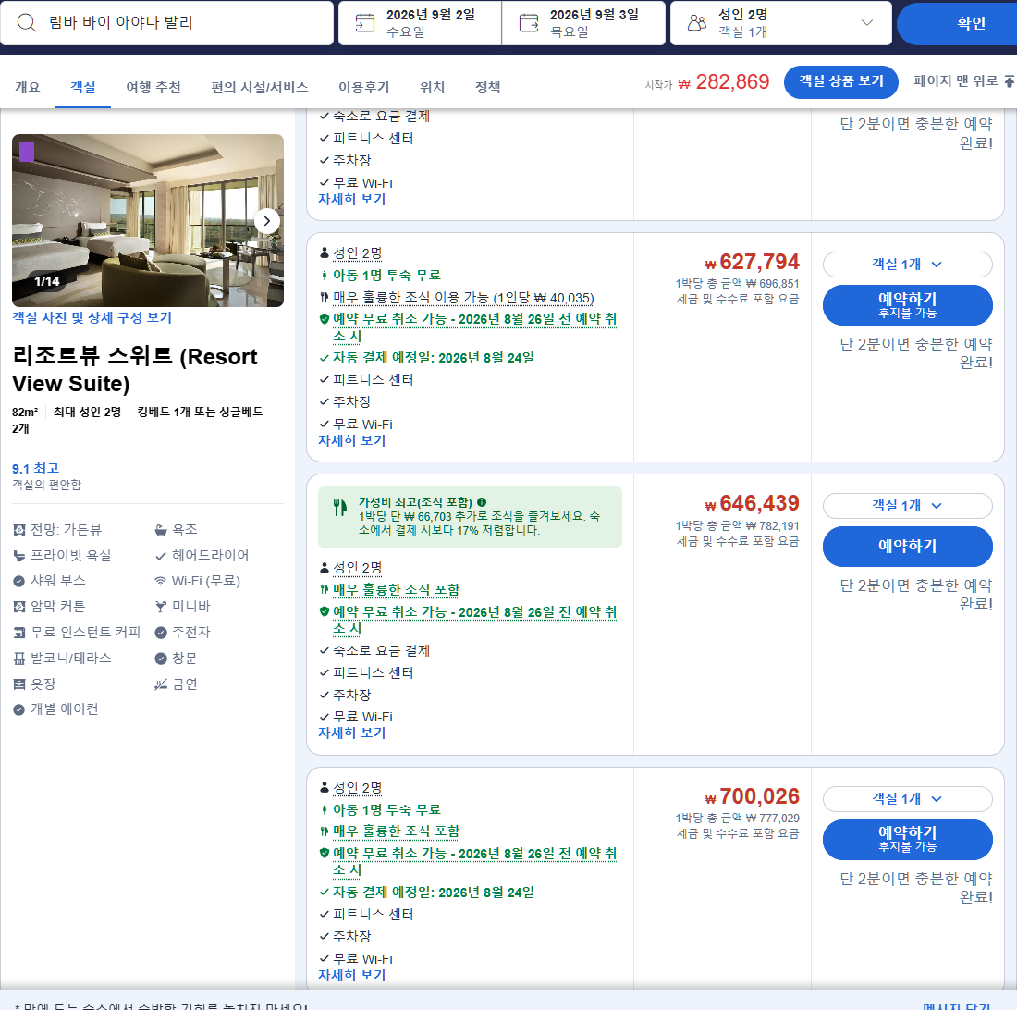The width and height of the screenshot is (1017, 1010).
Task: Click the air conditioning check icon (개별 에어컨)
Action: [19, 709]
